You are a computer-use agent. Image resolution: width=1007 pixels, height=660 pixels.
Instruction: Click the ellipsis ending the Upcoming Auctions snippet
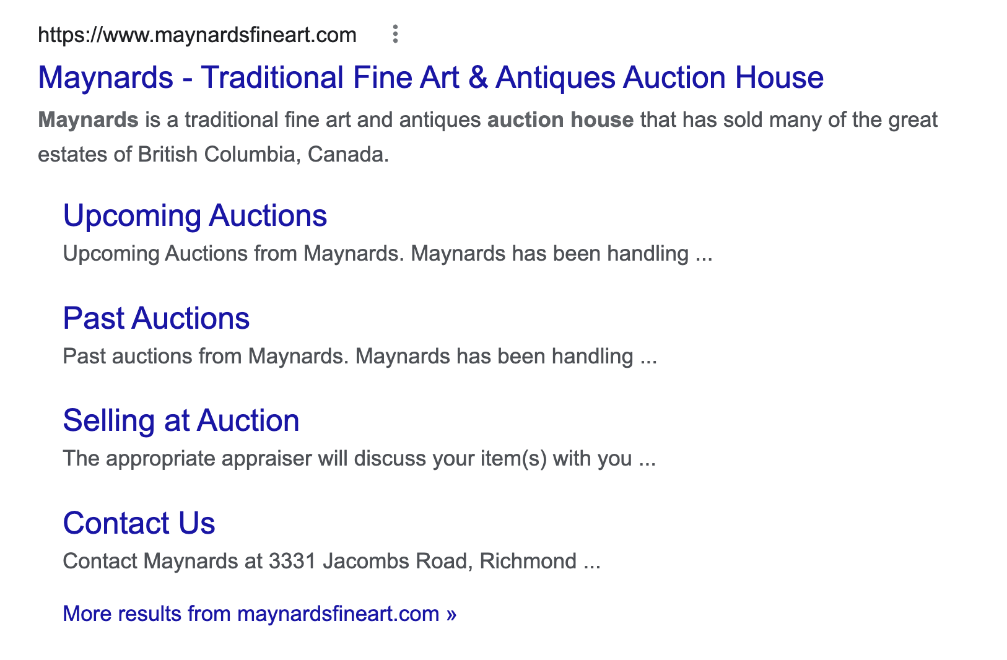[x=704, y=254]
